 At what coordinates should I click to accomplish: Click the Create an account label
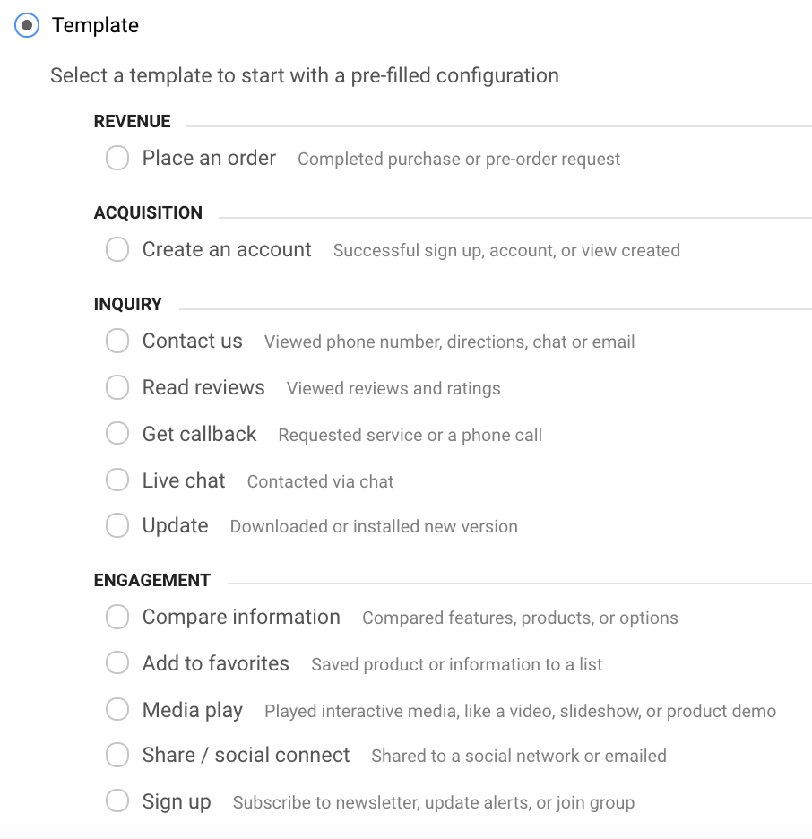tap(227, 249)
